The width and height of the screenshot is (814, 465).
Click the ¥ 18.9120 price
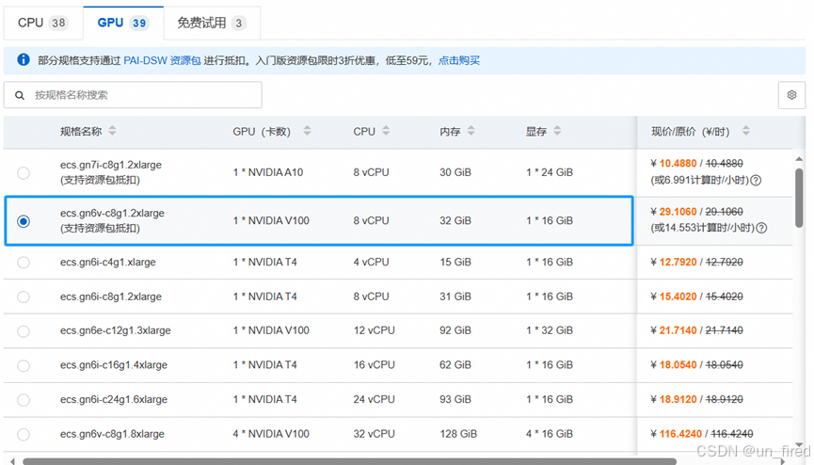coord(674,399)
